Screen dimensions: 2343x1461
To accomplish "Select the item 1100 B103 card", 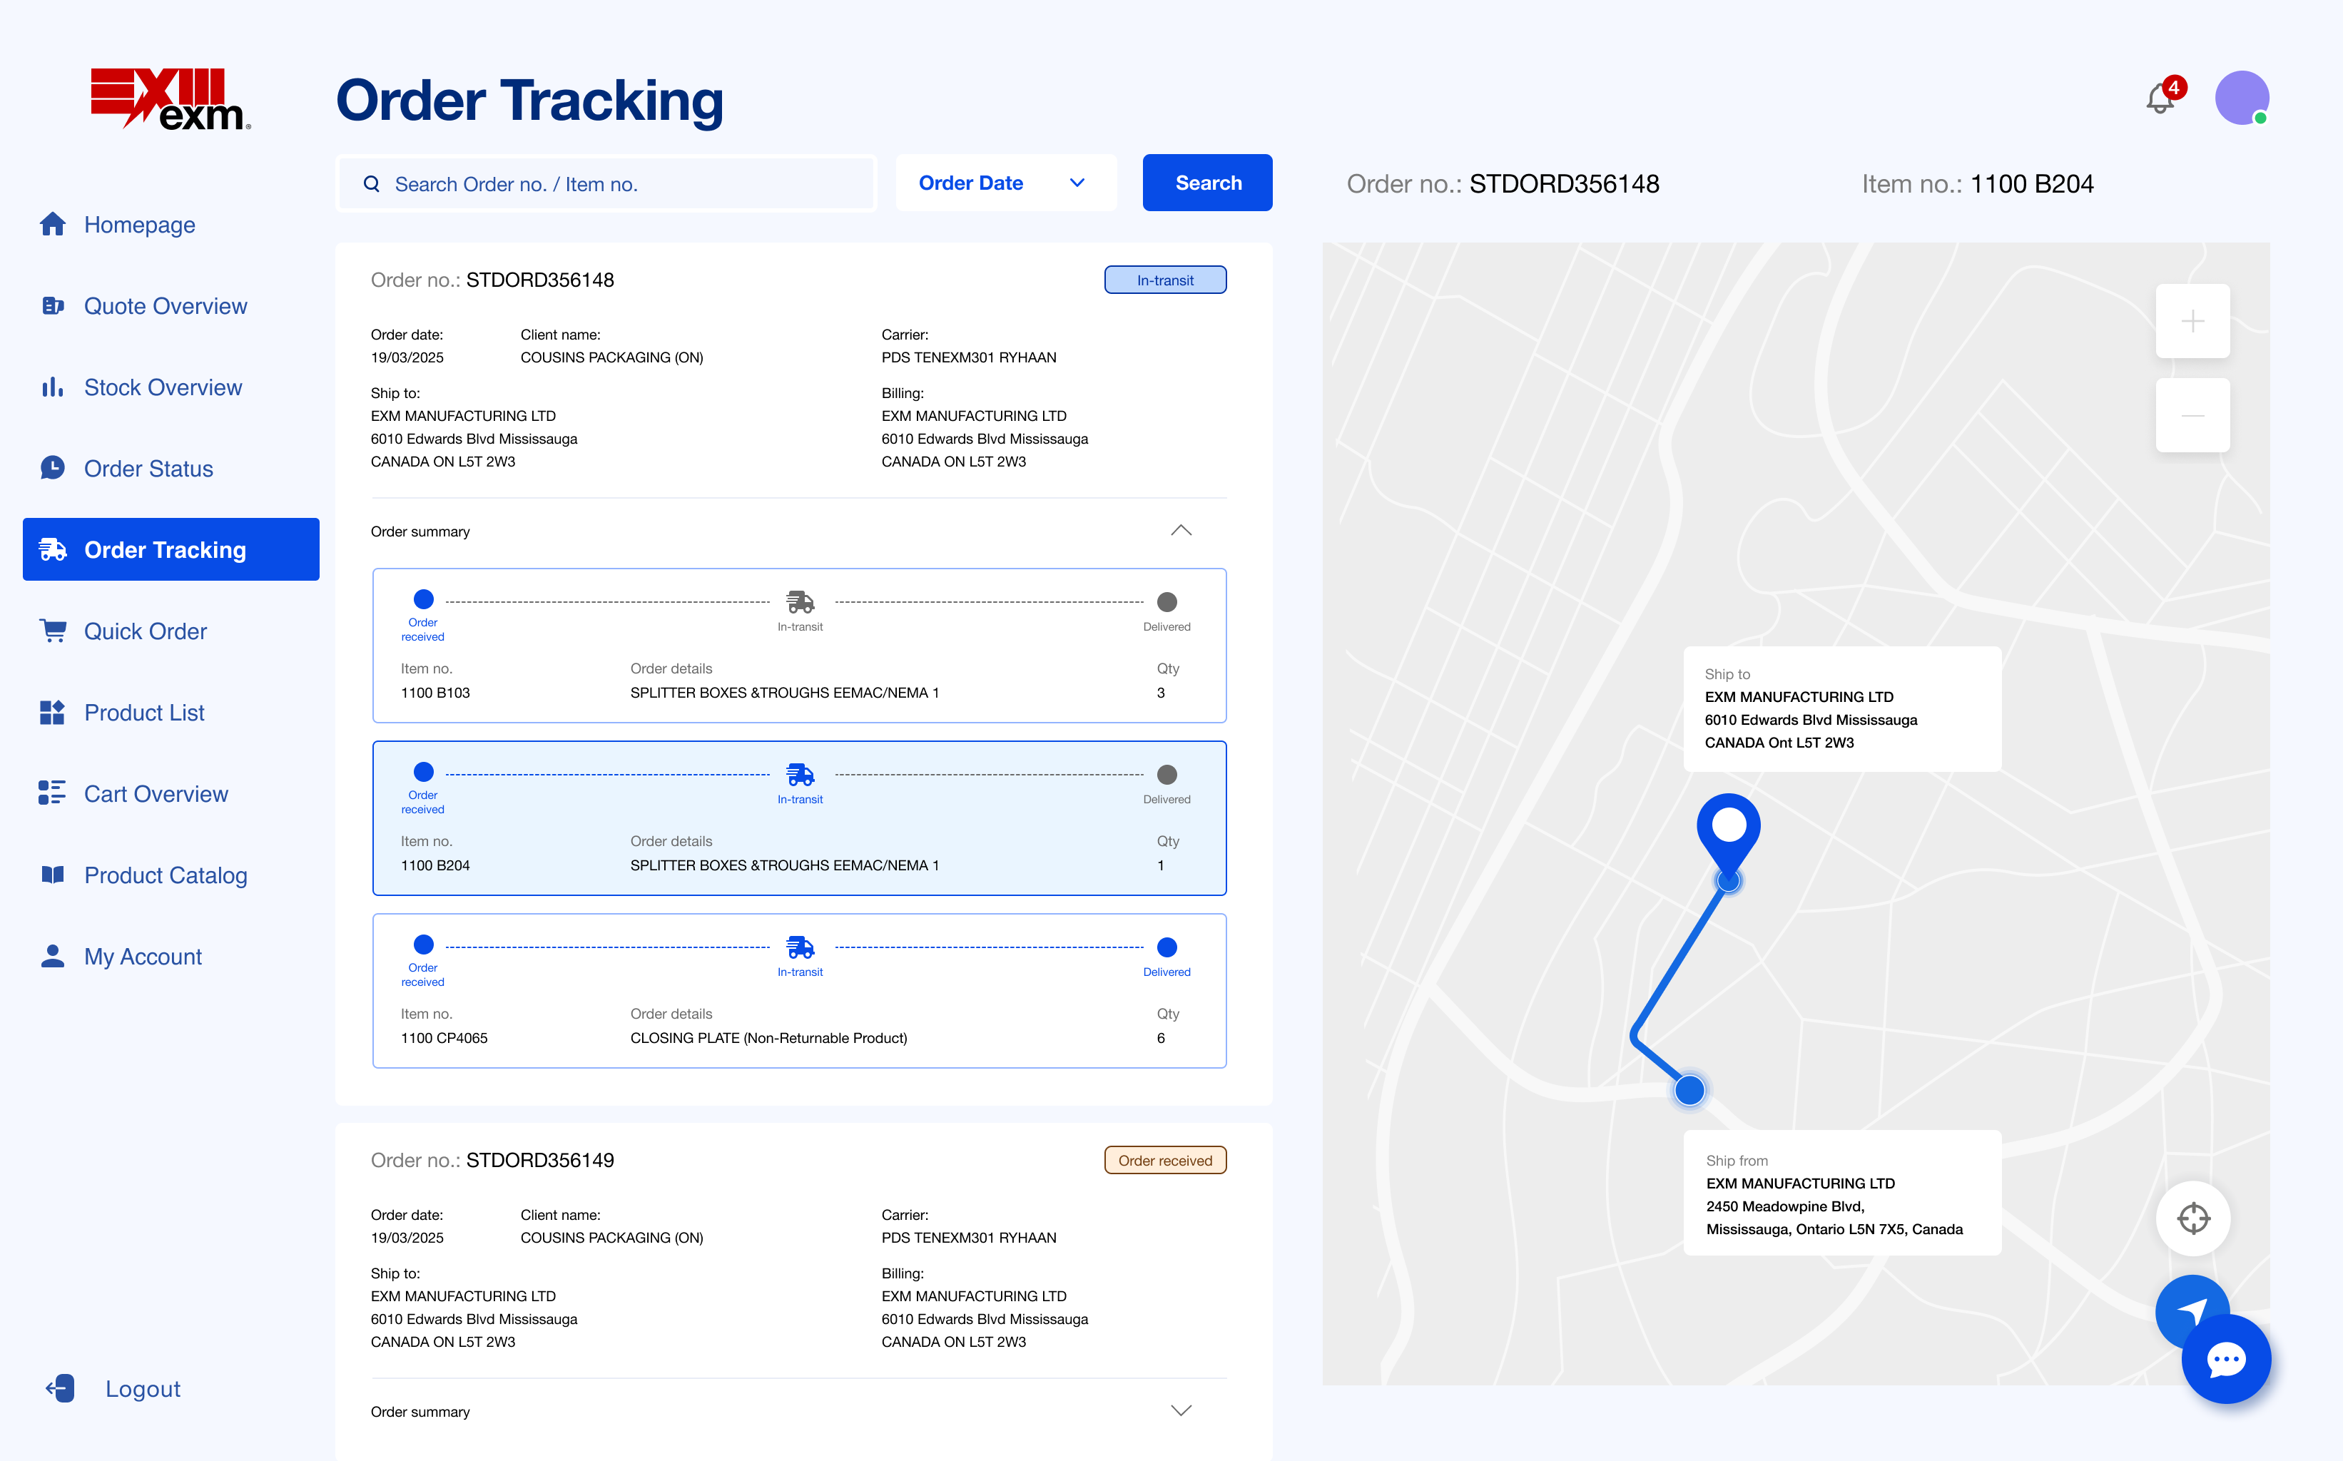I will pos(799,646).
